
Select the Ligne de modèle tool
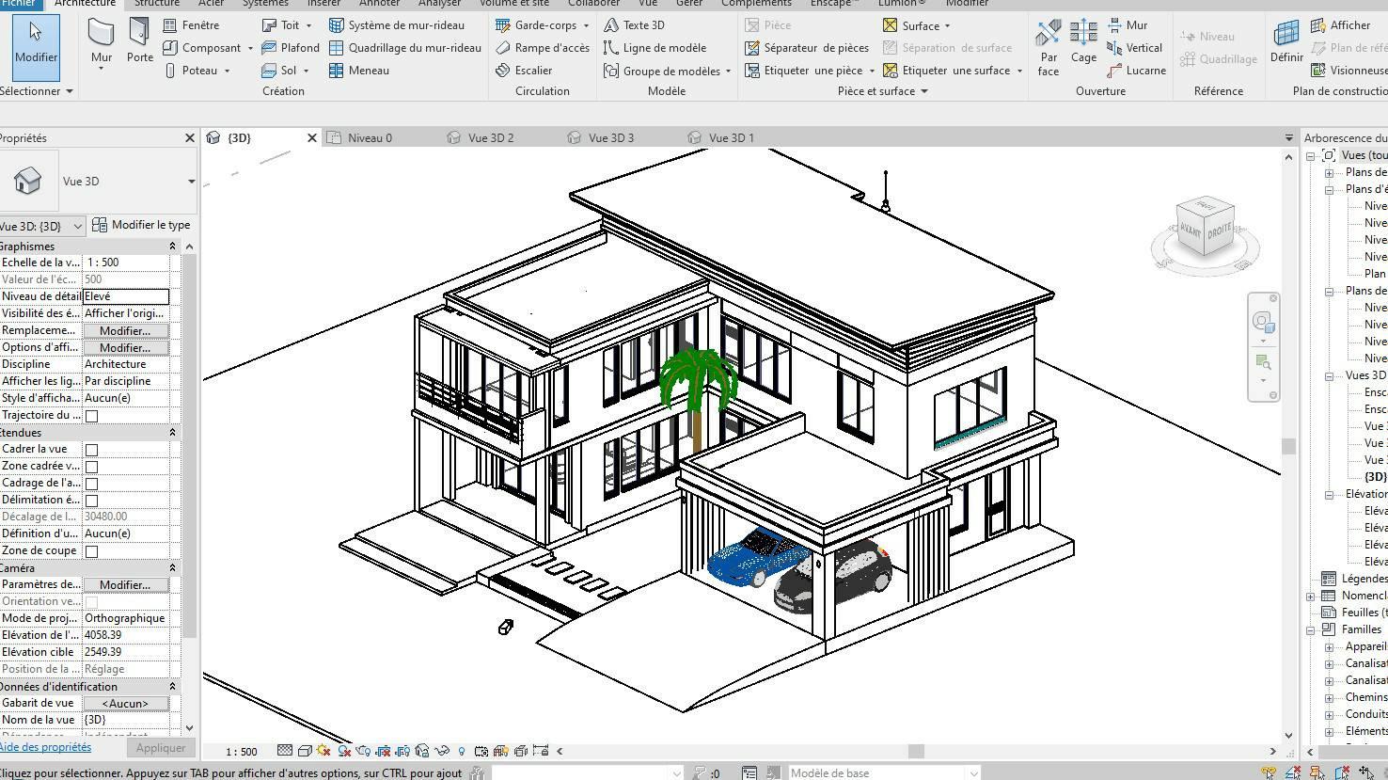pos(655,48)
